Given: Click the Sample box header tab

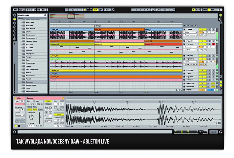Looking at the screenshot, I should (x=45, y=98).
